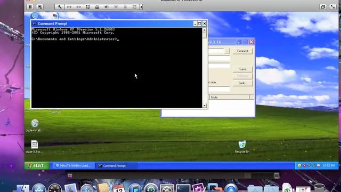341x192 pixels.
Task: Click the Tools button in WinBox
Action: (x=243, y=83)
